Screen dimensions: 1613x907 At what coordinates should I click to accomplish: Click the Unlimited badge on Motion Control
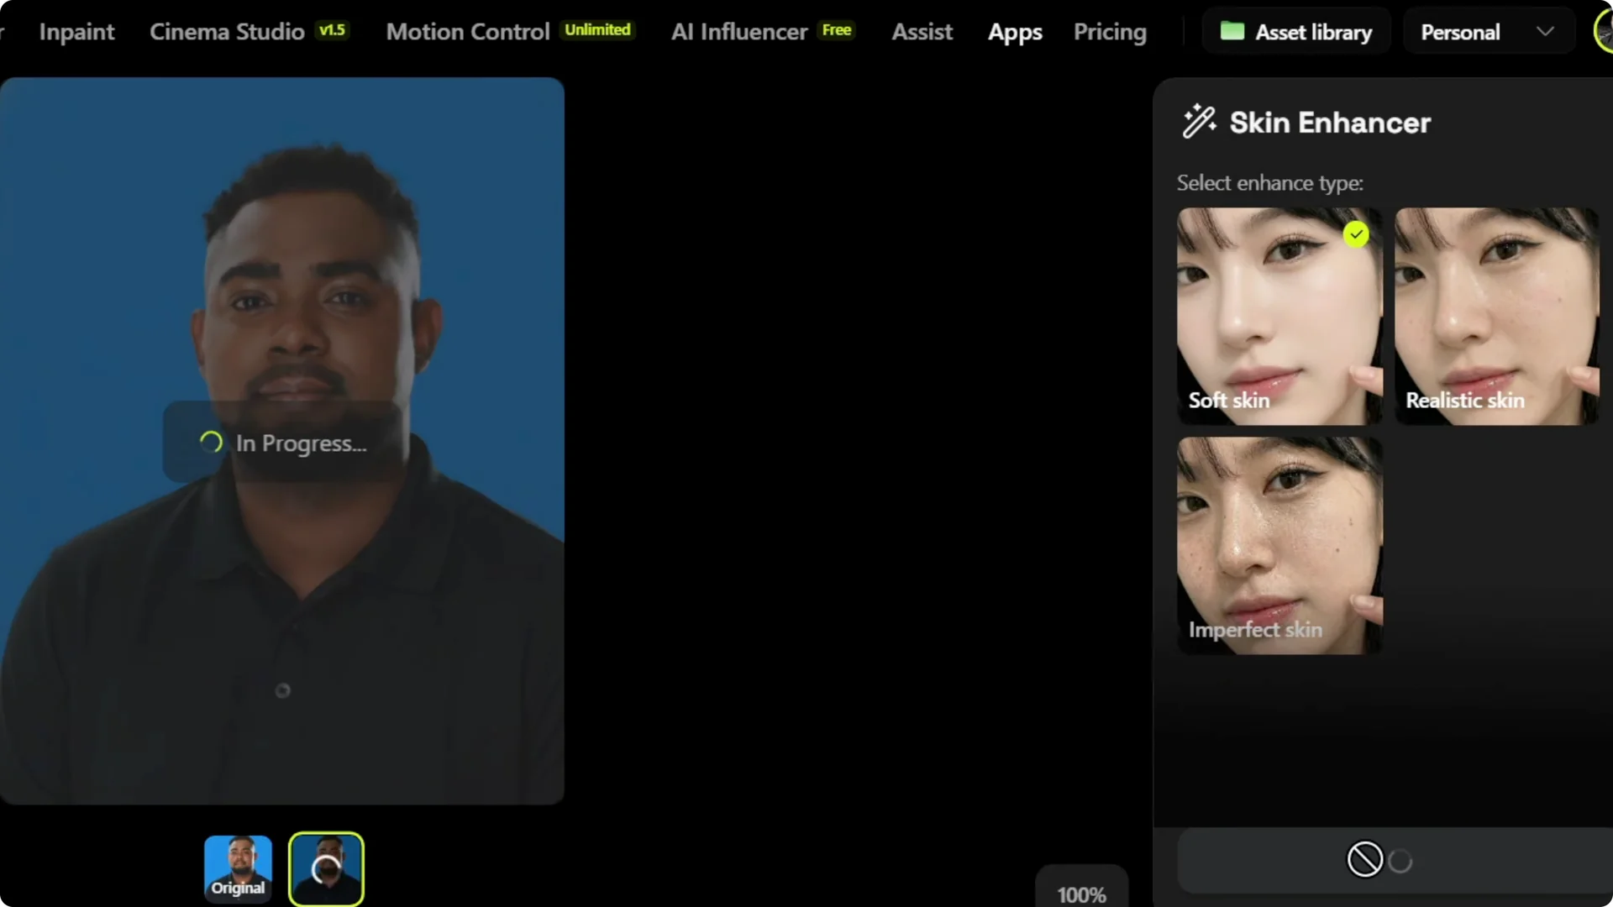pyautogui.click(x=597, y=29)
